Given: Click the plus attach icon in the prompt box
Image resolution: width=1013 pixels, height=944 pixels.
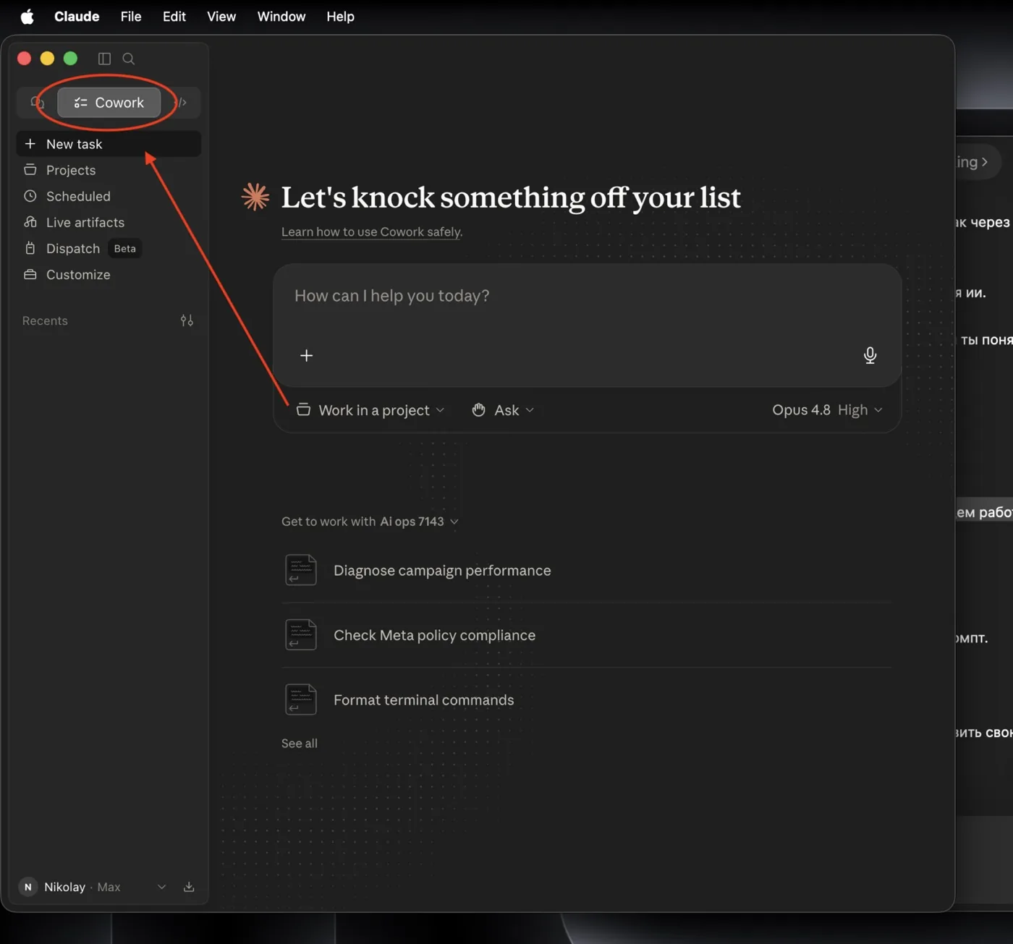Looking at the screenshot, I should pyautogui.click(x=307, y=355).
